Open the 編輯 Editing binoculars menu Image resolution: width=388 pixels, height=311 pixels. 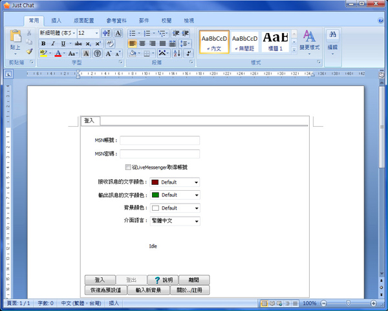332,42
